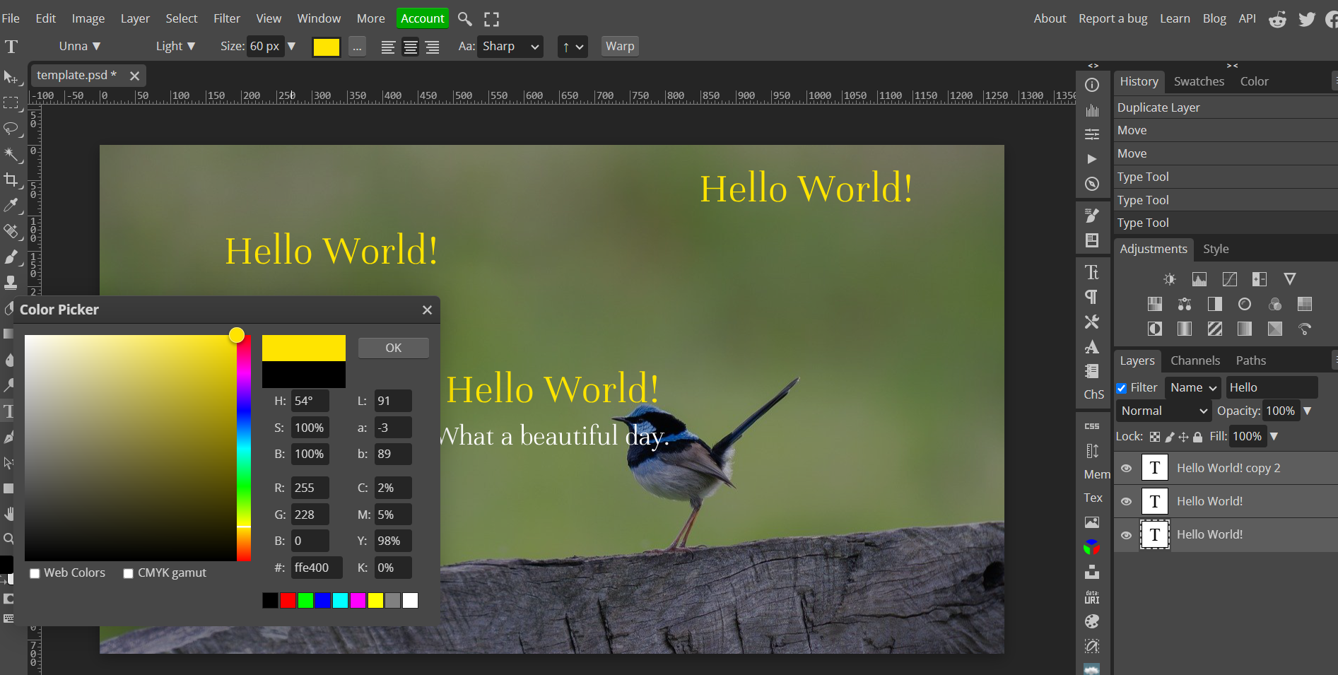
Task: Select the red swatch in Color Picker
Action: click(287, 600)
